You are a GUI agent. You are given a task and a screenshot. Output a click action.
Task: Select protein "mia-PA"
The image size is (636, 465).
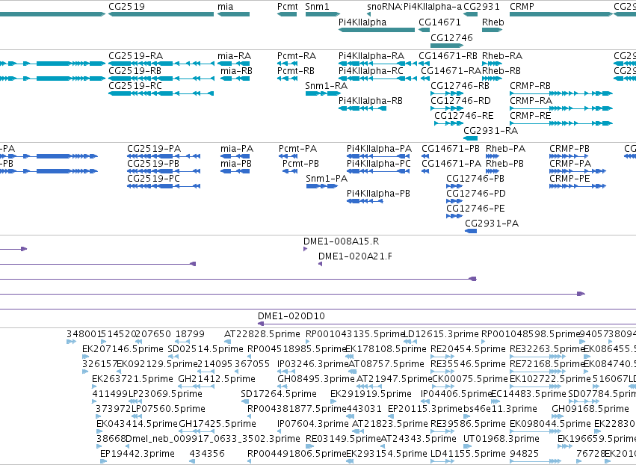[x=237, y=149]
